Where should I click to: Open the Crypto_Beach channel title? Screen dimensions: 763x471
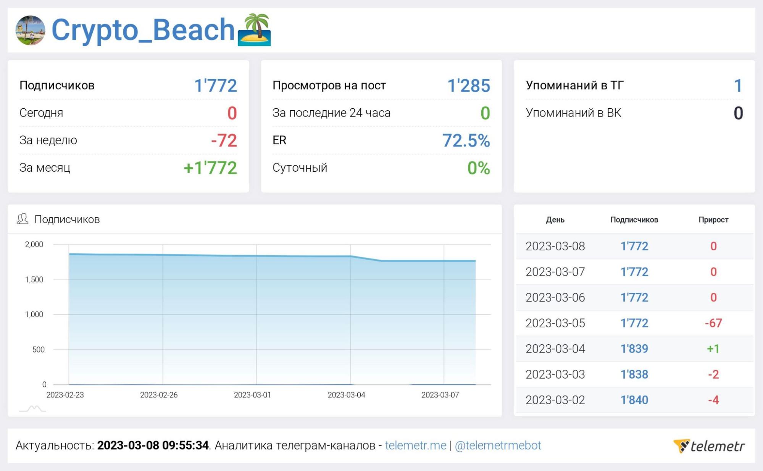[x=143, y=31]
